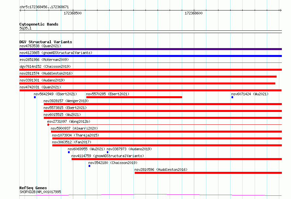The width and height of the screenshot is (291, 199).
Task: Click the RefSeq Genes track title
Action: [x=33, y=188]
